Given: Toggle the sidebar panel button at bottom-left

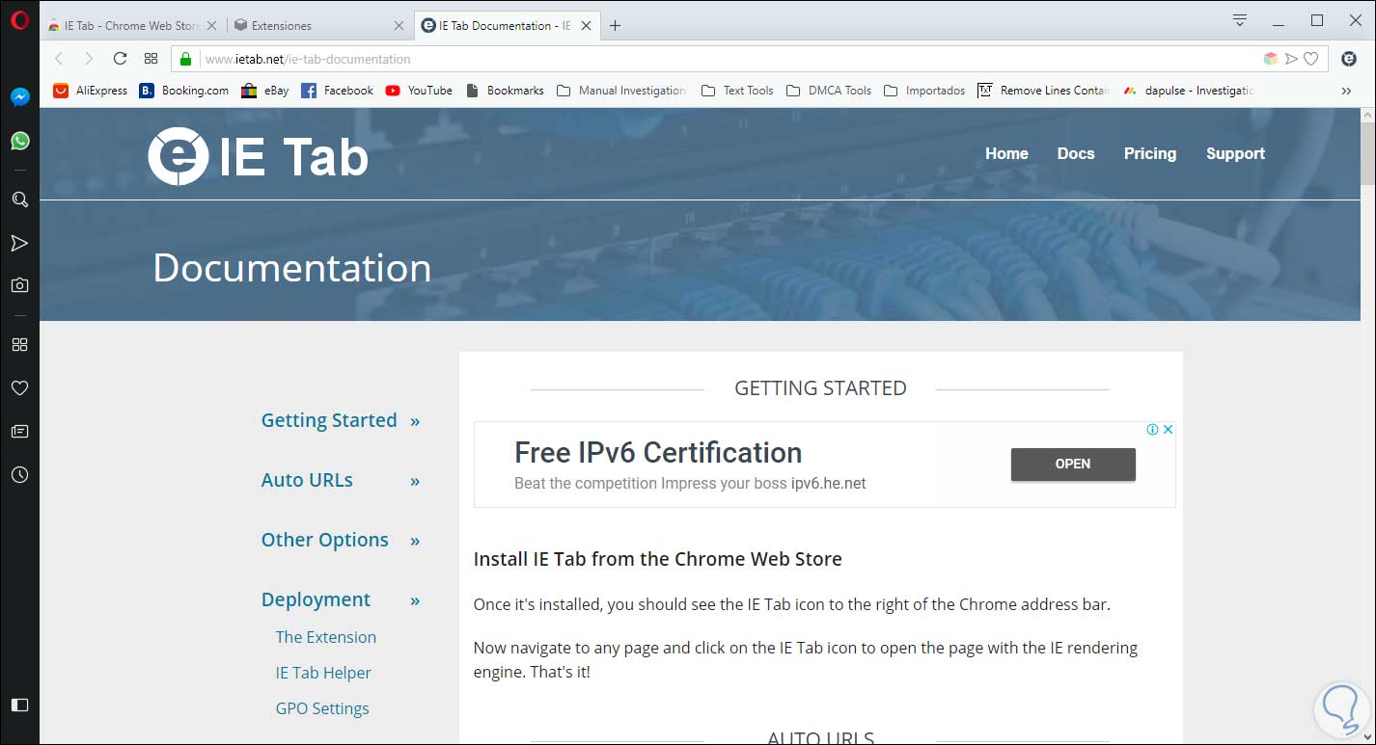Looking at the screenshot, I should point(19,705).
